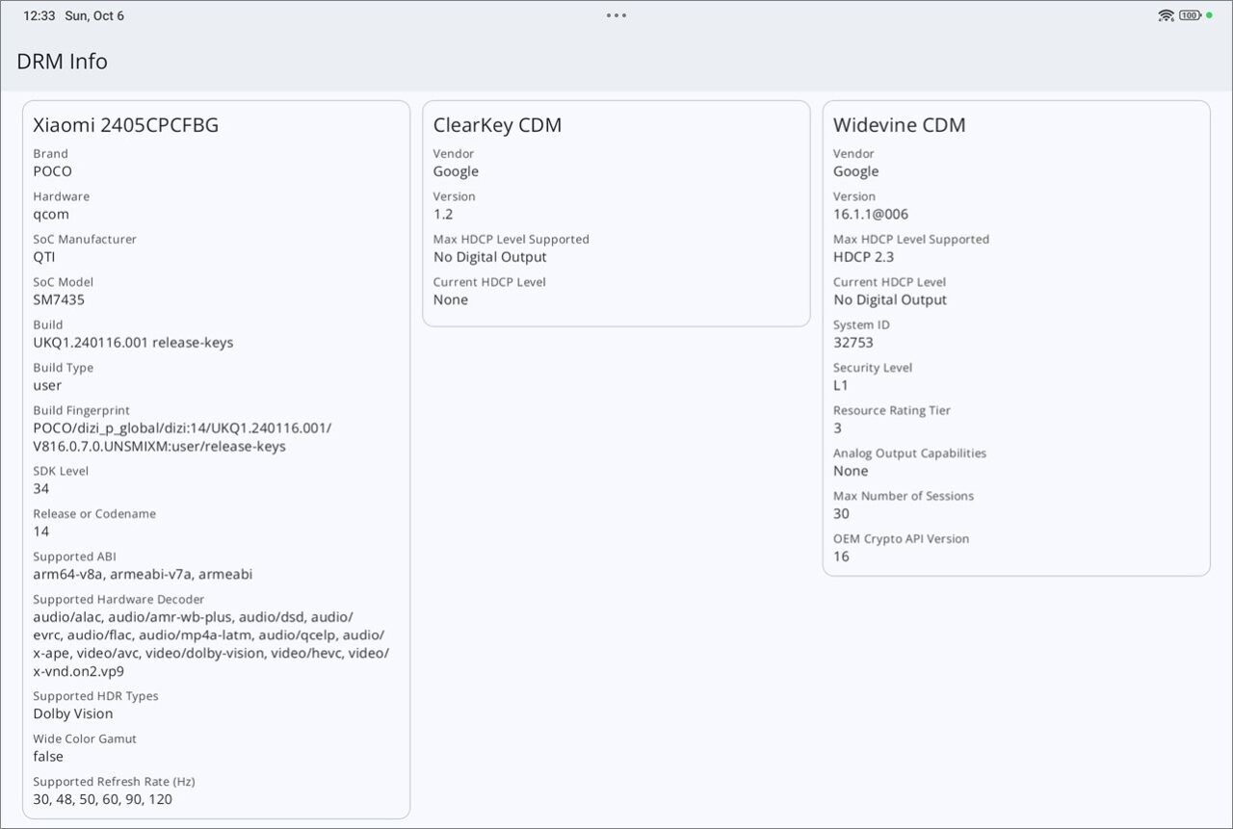Tap the Supported Hardware Decoder list
The image size is (1233, 829).
pyautogui.click(x=210, y=644)
